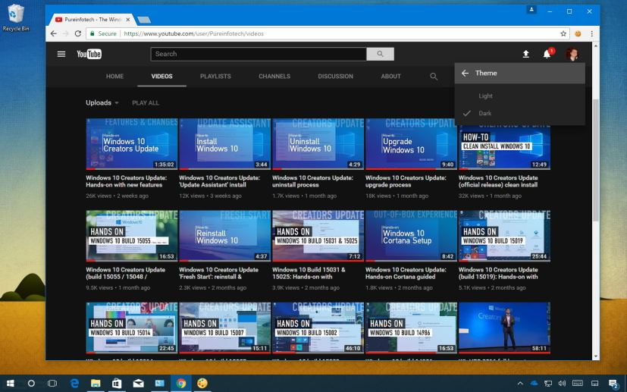This screenshot has width=627, height=392.
Task: Open "'Update Assistant' install" video title
Action: point(220,181)
